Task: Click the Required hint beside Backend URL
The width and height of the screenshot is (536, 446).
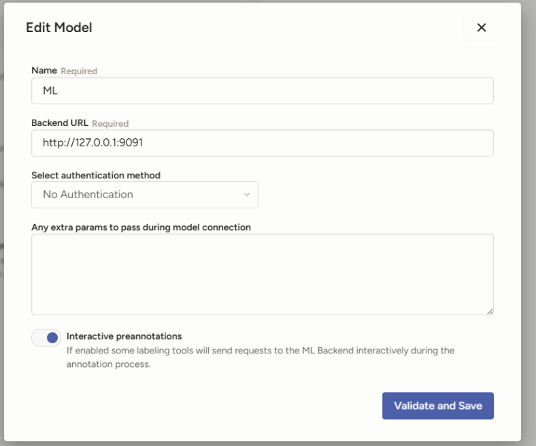Action: 110,123
